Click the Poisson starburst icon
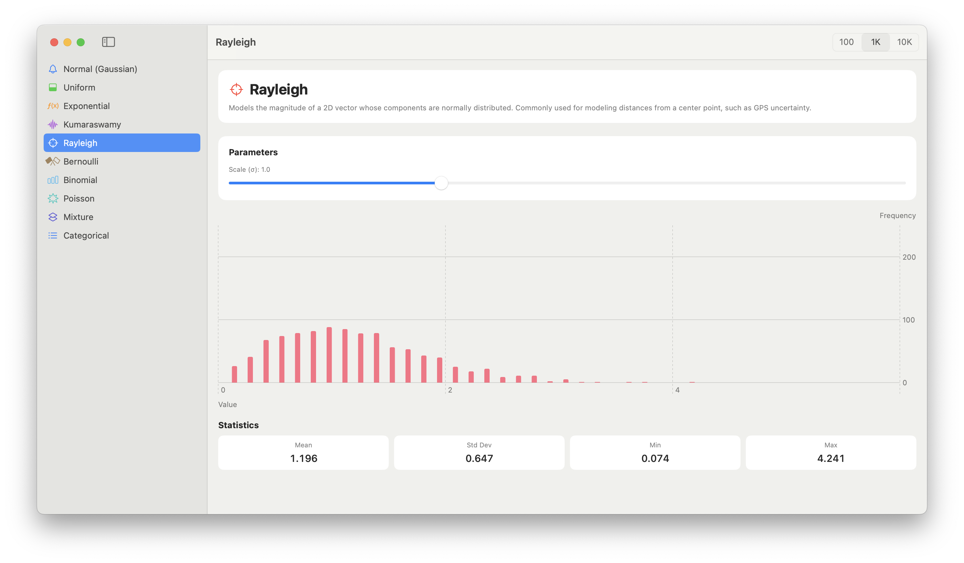Image resolution: width=964 pixels, height=563 pixels. (53, 198)
